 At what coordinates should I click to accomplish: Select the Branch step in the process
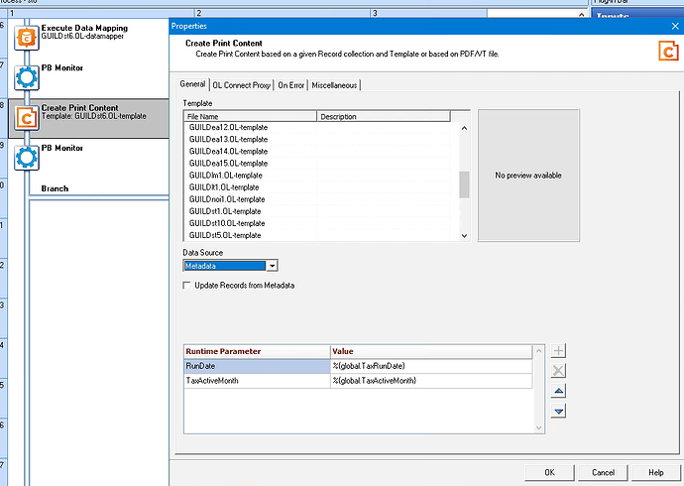pyautogui.click(x=55, y=188)
